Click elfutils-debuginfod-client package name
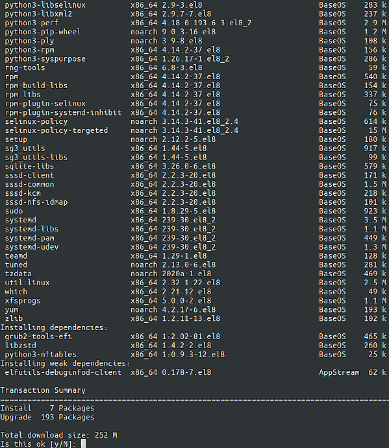Viewport: 389px width, 448px height. click(x=63, y=372)
